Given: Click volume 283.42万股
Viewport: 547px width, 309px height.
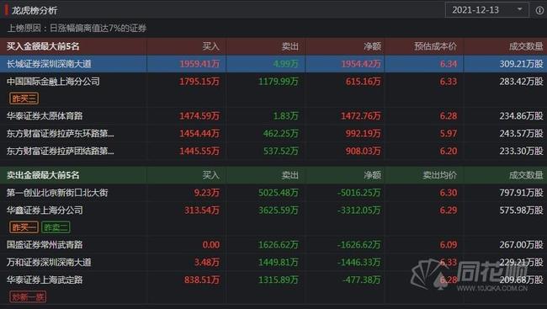Looking at the screenshot, I should pos(521,82).
